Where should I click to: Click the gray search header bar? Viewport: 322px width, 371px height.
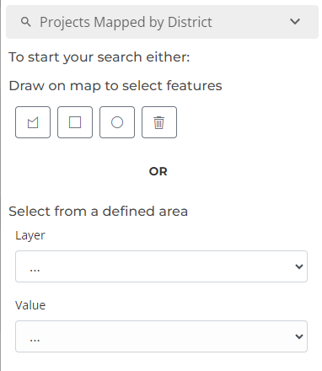(162, 22)
